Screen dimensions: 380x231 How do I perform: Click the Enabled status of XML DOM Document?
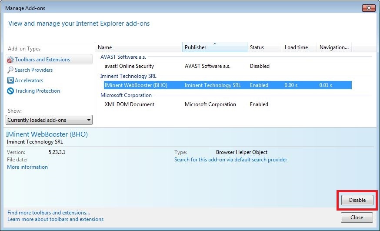259,104
